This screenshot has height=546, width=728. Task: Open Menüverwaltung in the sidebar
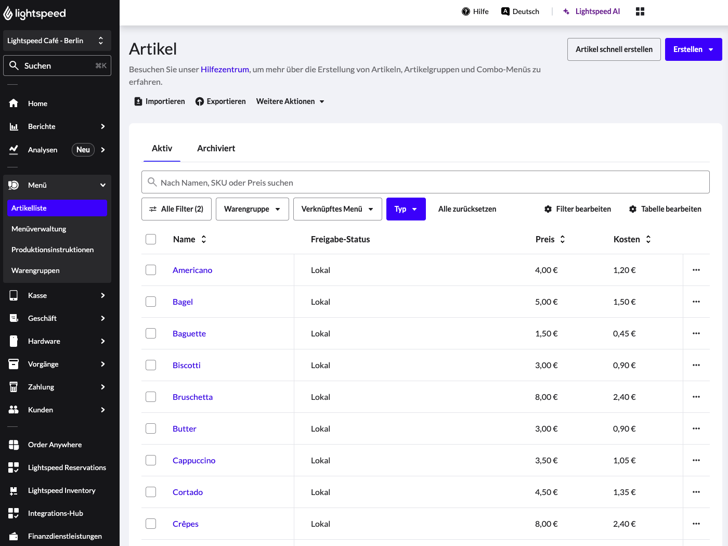[x=57, y=229]
